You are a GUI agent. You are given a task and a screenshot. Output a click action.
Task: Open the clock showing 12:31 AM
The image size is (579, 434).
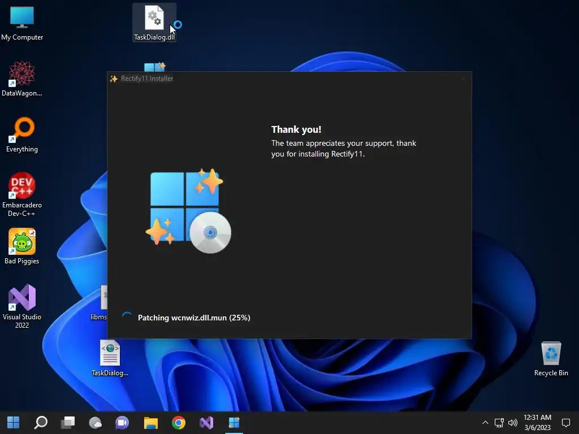pos(538,422)
